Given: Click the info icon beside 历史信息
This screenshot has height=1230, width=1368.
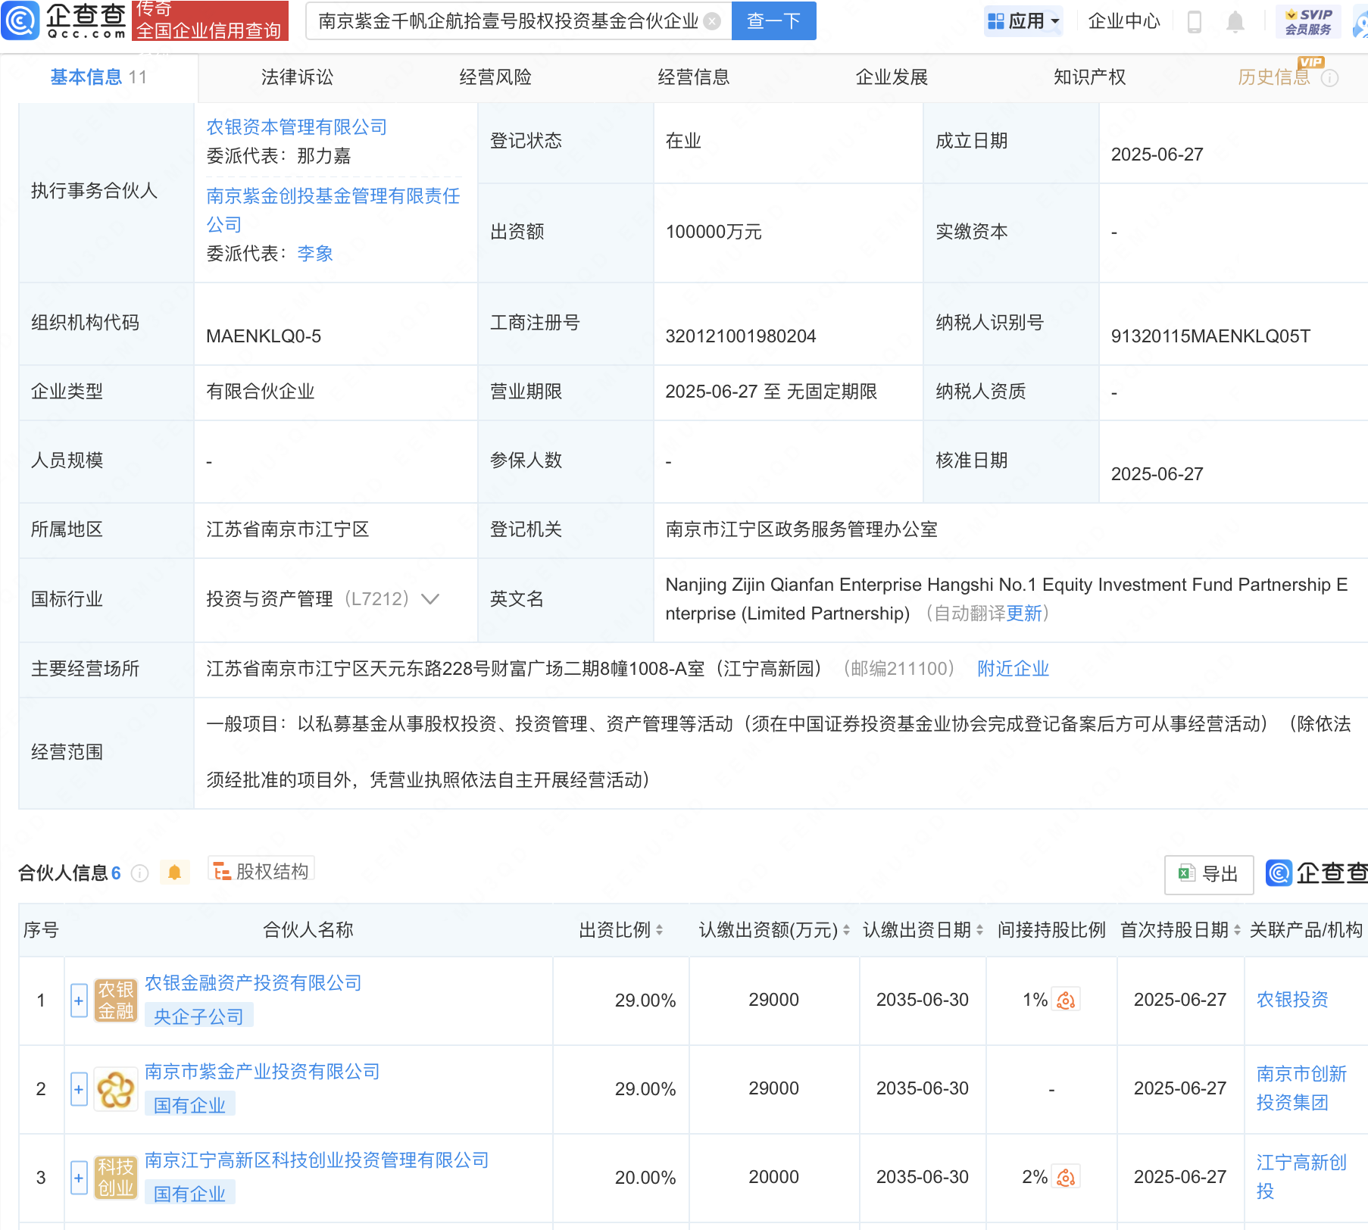Looking at the screenshot, I should pyautogui.click(x=1329, y=78).
